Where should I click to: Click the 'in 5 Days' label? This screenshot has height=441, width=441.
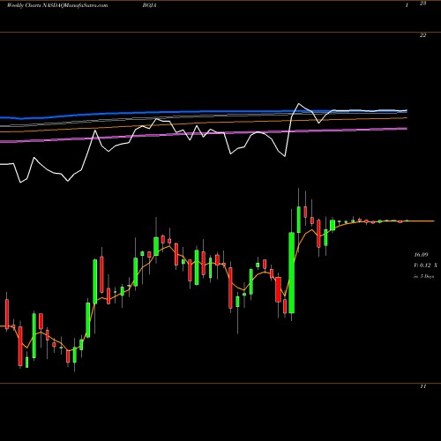tap(424, 276)
